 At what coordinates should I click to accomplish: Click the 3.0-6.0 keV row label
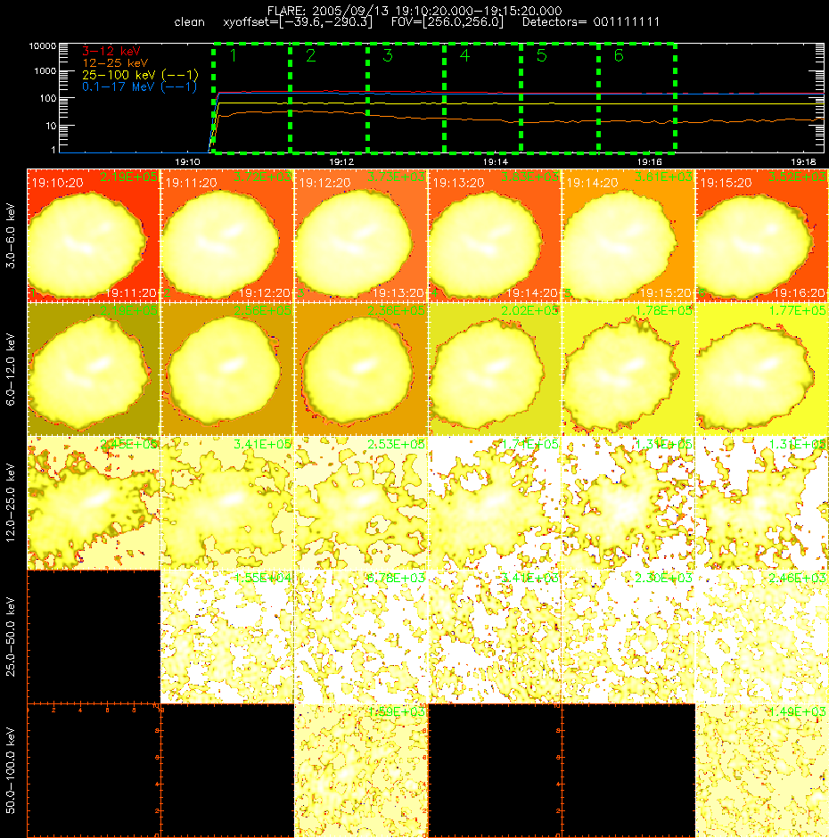coord(12,235)
